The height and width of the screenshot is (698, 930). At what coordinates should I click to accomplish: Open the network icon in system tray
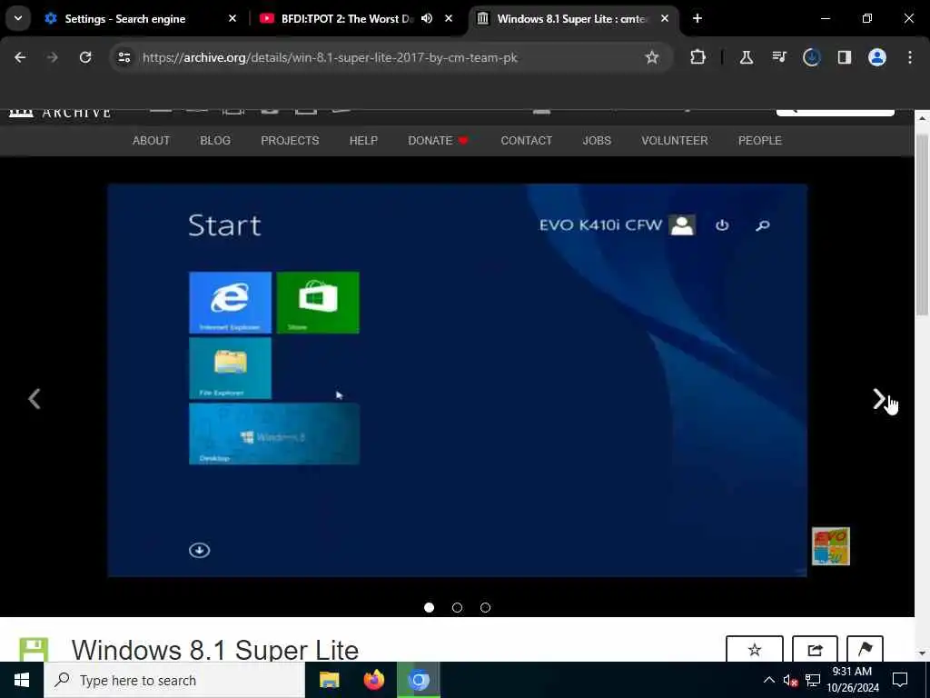813,680
